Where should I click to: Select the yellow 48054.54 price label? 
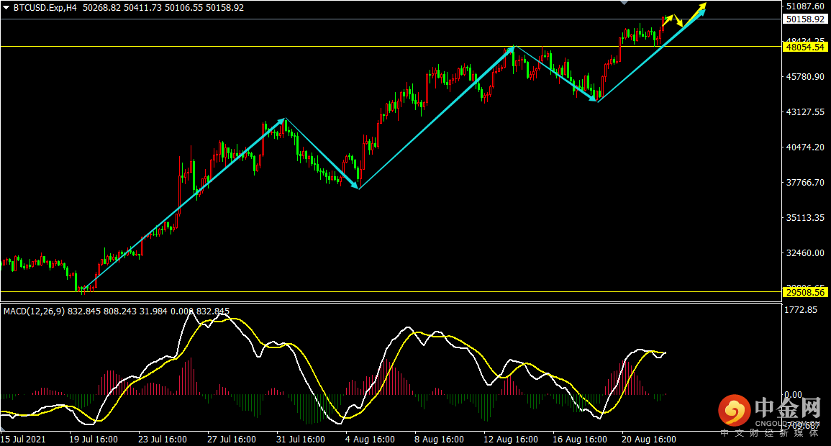click(805, 47)
